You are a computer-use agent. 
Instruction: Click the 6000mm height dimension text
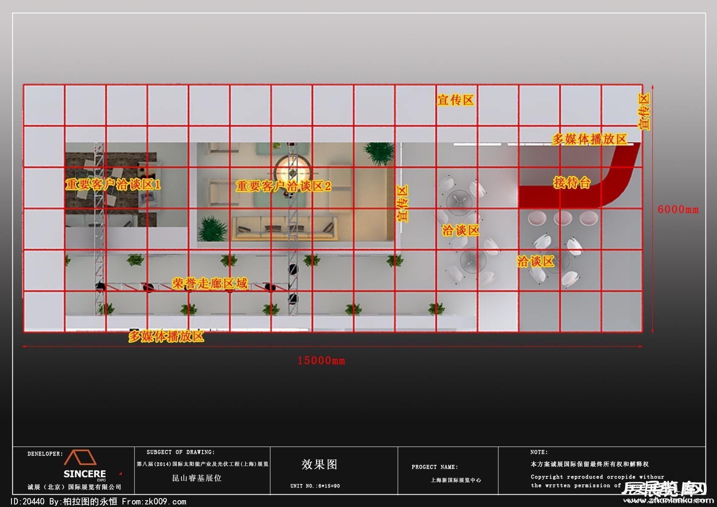coord(678,209)
